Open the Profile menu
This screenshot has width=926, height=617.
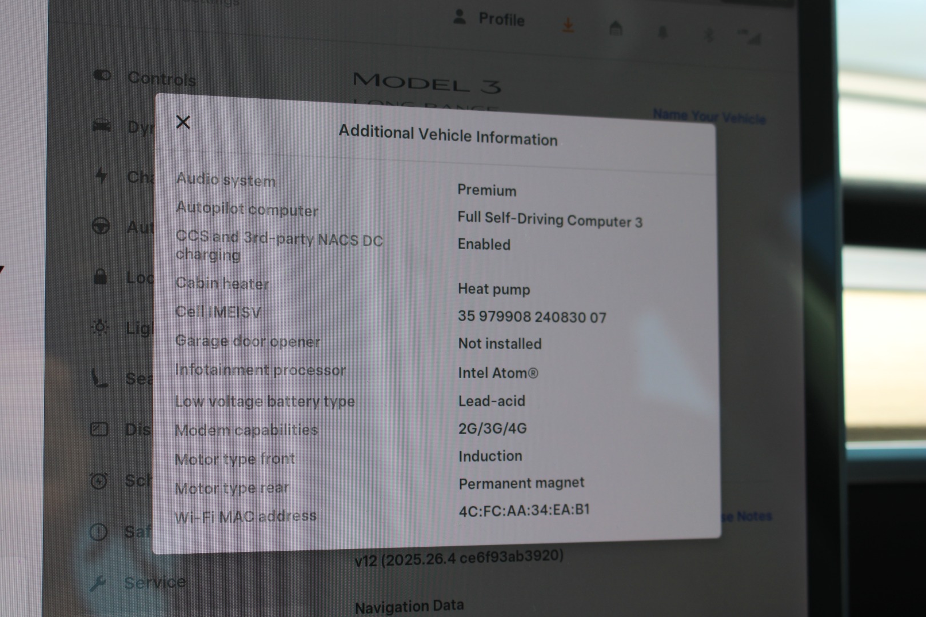click(489, 18)
